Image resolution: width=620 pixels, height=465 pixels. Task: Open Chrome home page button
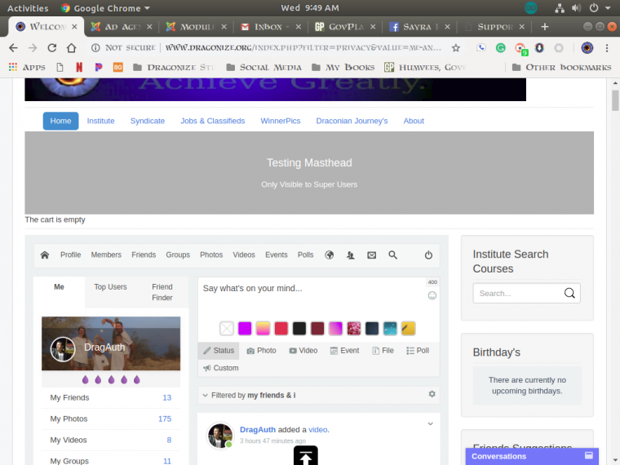coord(71,48)
